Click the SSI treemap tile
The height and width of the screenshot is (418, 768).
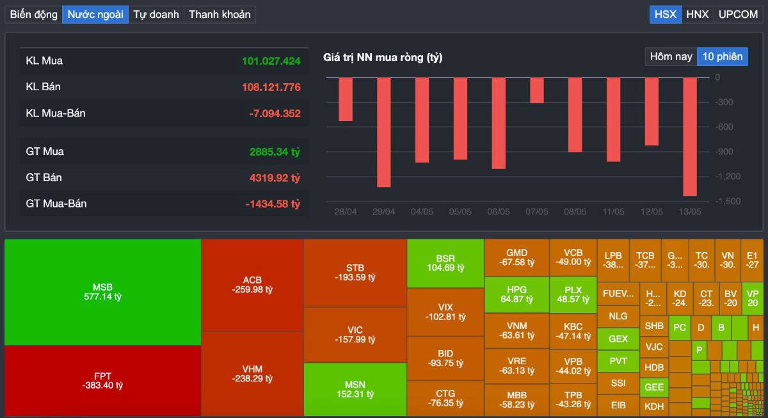(x=618, y=383)
